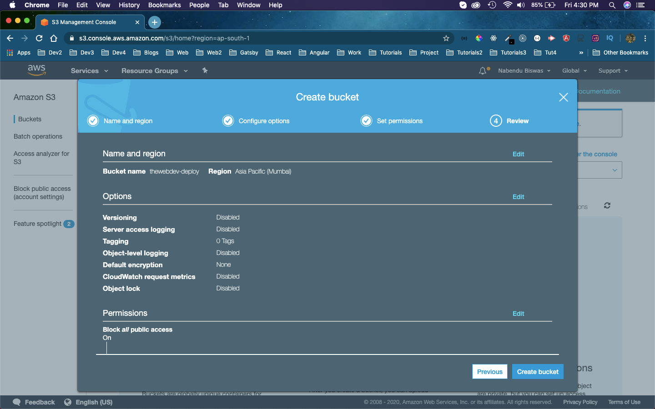Open Spotlight search in menu bar

tap(612, 5)
